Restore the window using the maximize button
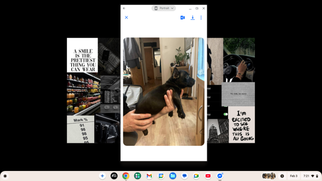Viewport: 322px width, 181px height. coord(197,8)
